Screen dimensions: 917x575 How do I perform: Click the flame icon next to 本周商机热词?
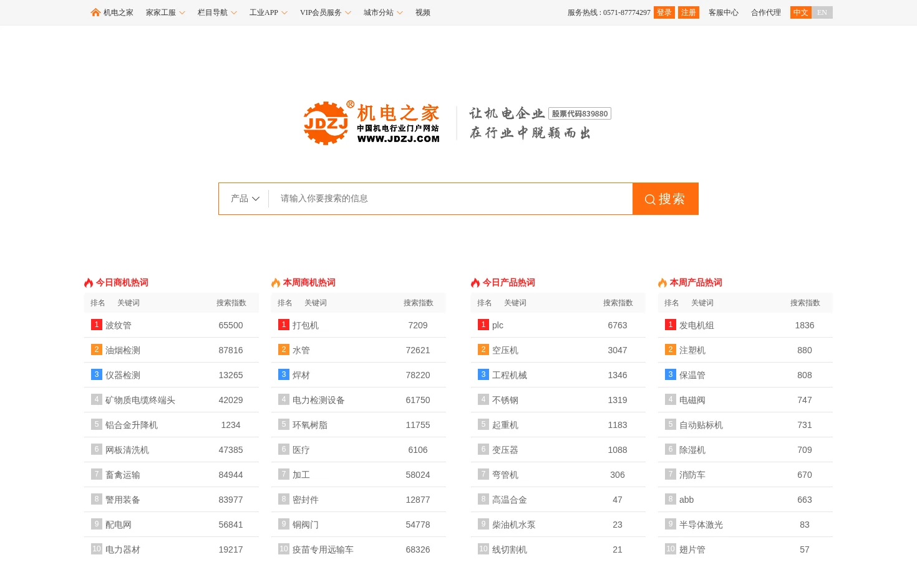[x=276, y=283]
